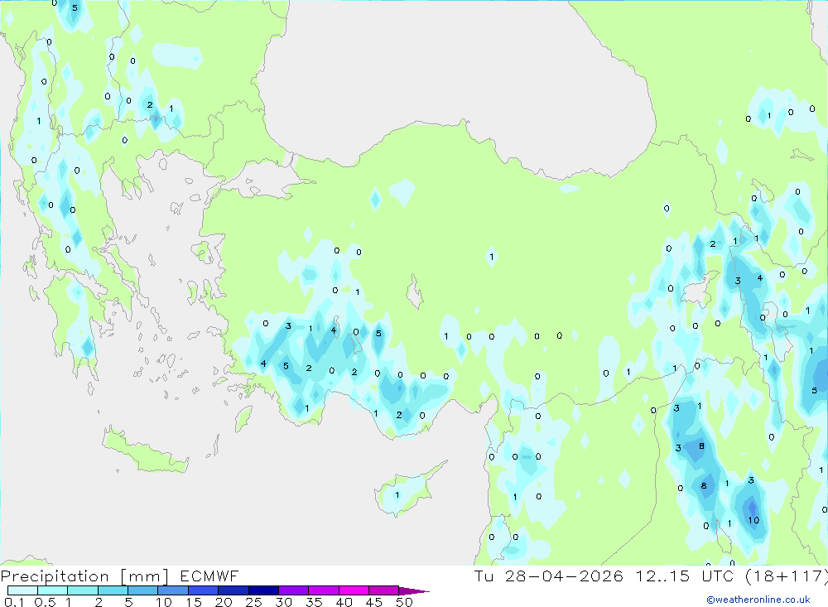Select the 2–5 mm legend color swatch

113,590
